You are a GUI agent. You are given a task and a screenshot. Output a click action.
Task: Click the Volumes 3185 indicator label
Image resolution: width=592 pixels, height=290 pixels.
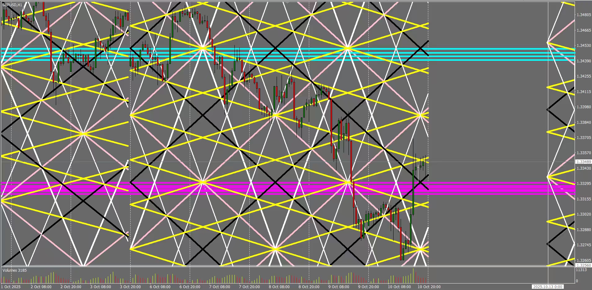click(15, 270)
